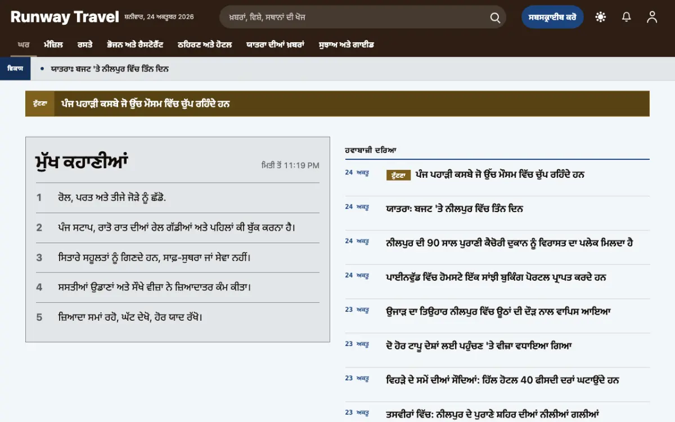This screenshot has height=422, width=675.
Task: Click the ਮੁੱਖ ਕਹਾਣੀਆਂ heading
Action: 82,162
